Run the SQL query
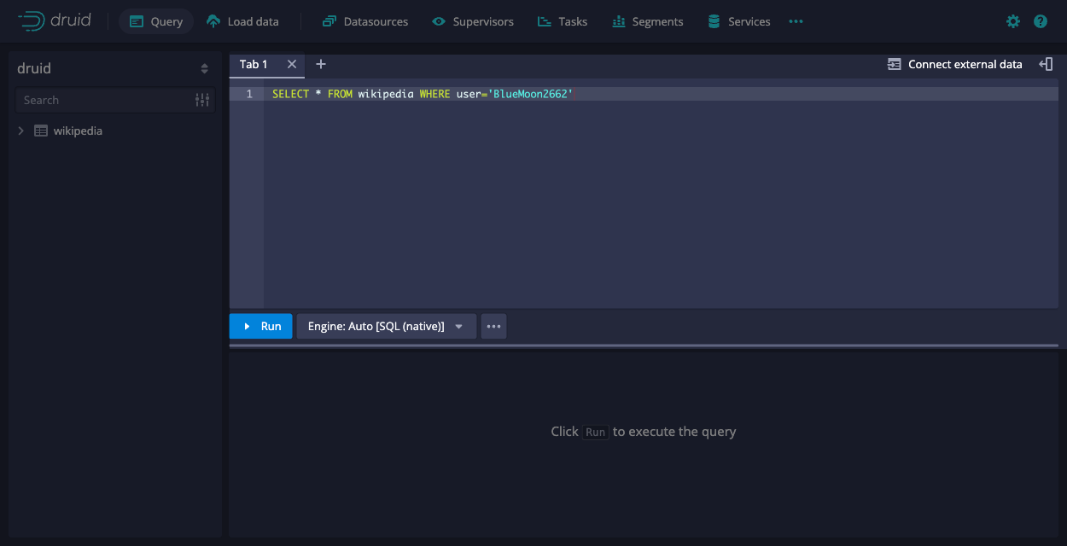1067x546 pixels. pyautogui.click(x=261, y=326)
